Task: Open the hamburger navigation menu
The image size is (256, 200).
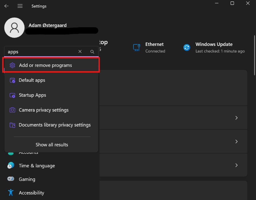Action: (20, 6)
